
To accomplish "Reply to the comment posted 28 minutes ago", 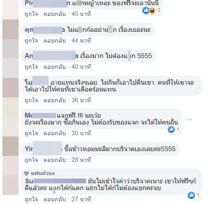I will pyautogui.click(x=54, y=160).
